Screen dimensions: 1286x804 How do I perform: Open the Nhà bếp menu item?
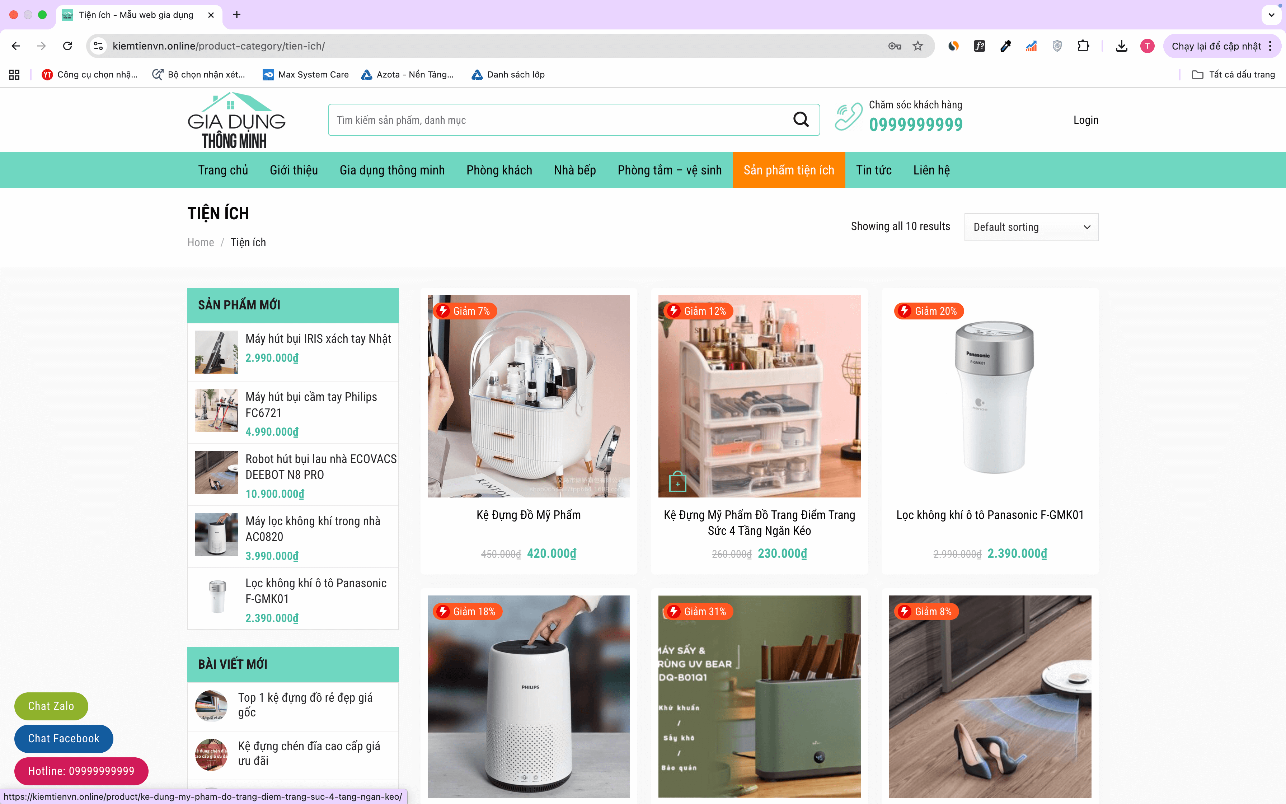coord(574,170)
